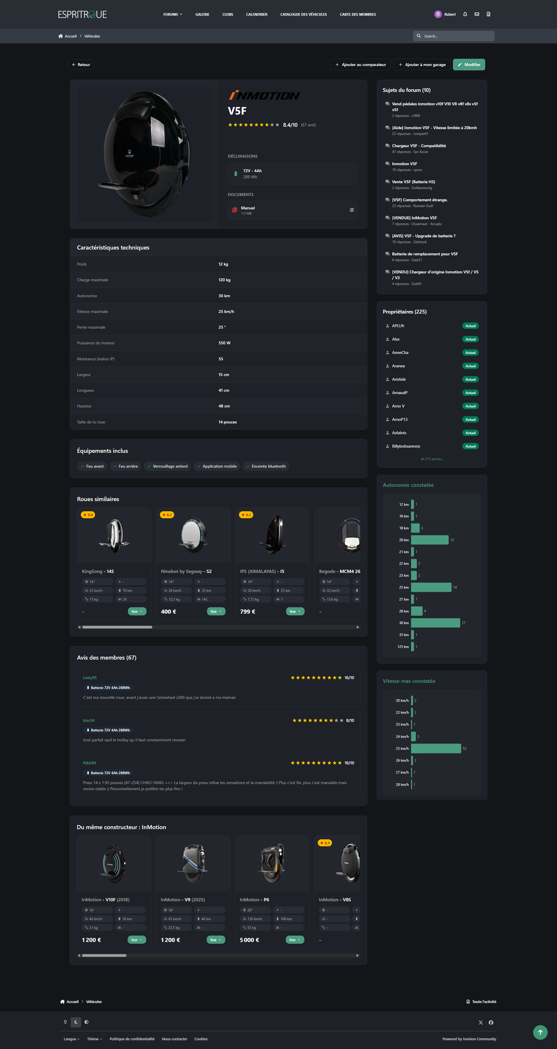
Task: Go to Catalogue des véhicules
Action: point(303,14)
